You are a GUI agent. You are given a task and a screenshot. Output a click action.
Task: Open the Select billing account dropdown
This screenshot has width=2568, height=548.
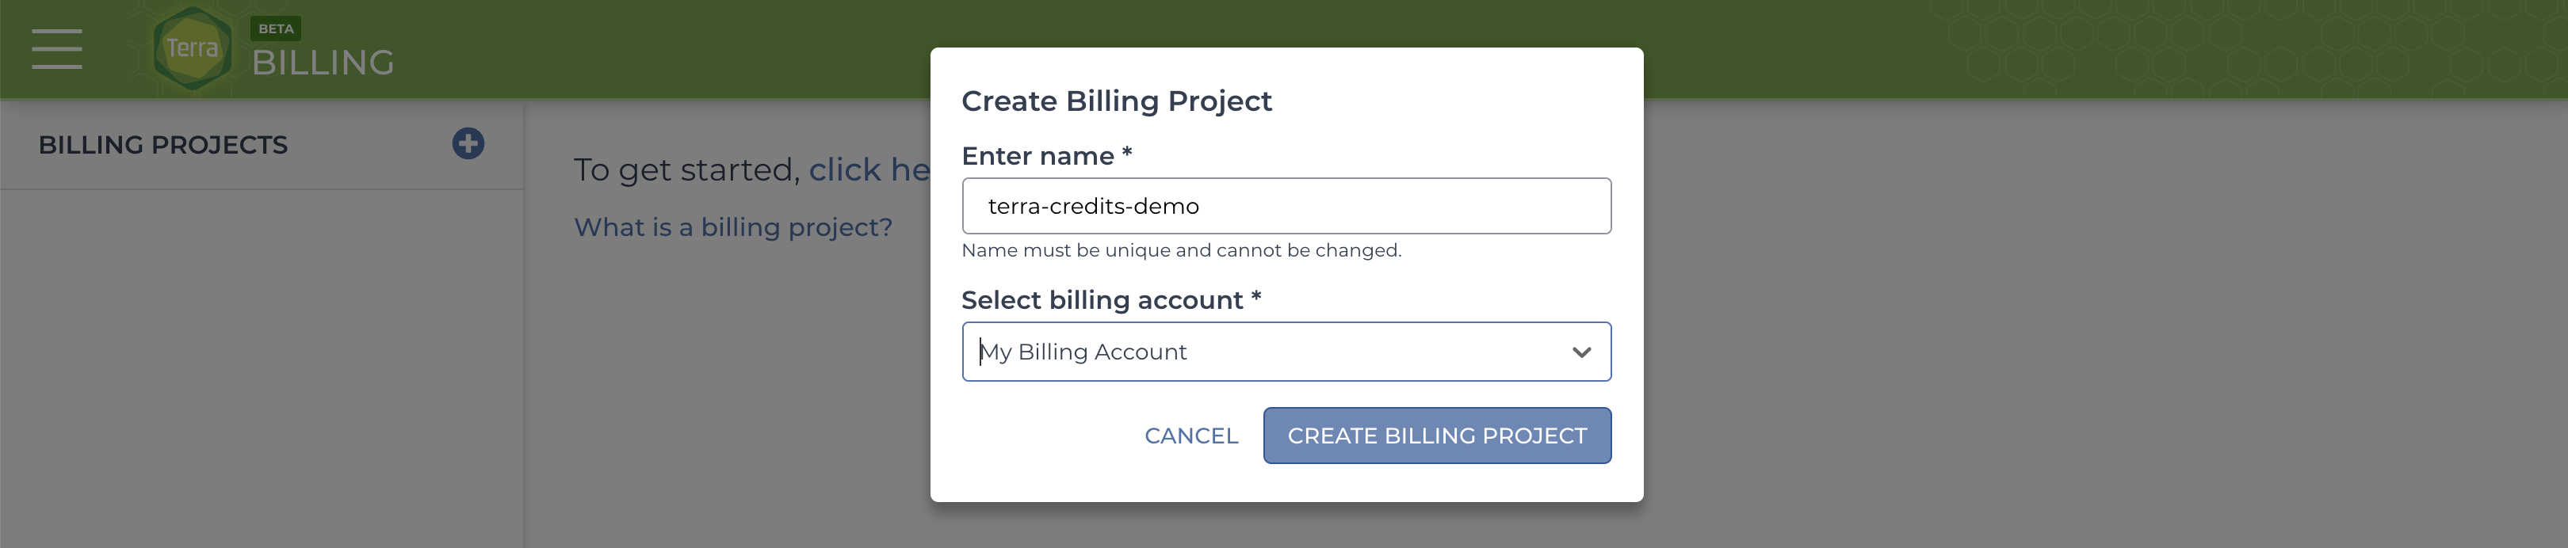coord(1286,352)
